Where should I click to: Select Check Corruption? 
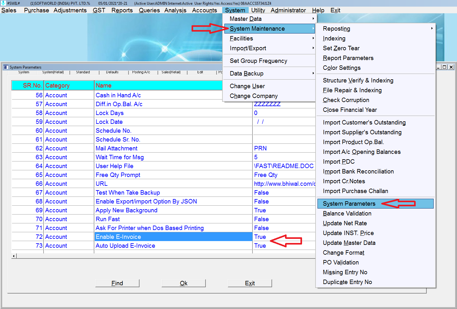pyautogui.click(x=376, y=100)
